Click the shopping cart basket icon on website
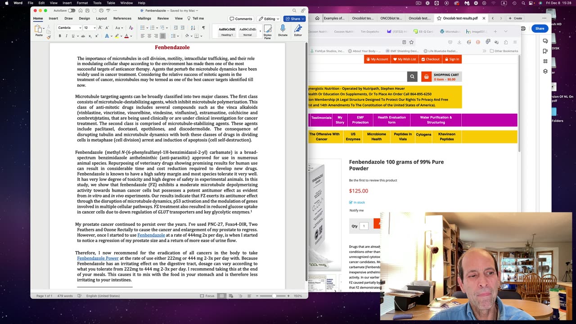Image resolution: width=576 pixels, height=324 pixels. (x=427, y=76)
